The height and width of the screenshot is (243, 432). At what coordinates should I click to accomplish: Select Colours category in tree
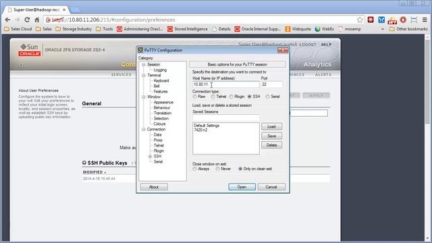click(x=159, y=124)
